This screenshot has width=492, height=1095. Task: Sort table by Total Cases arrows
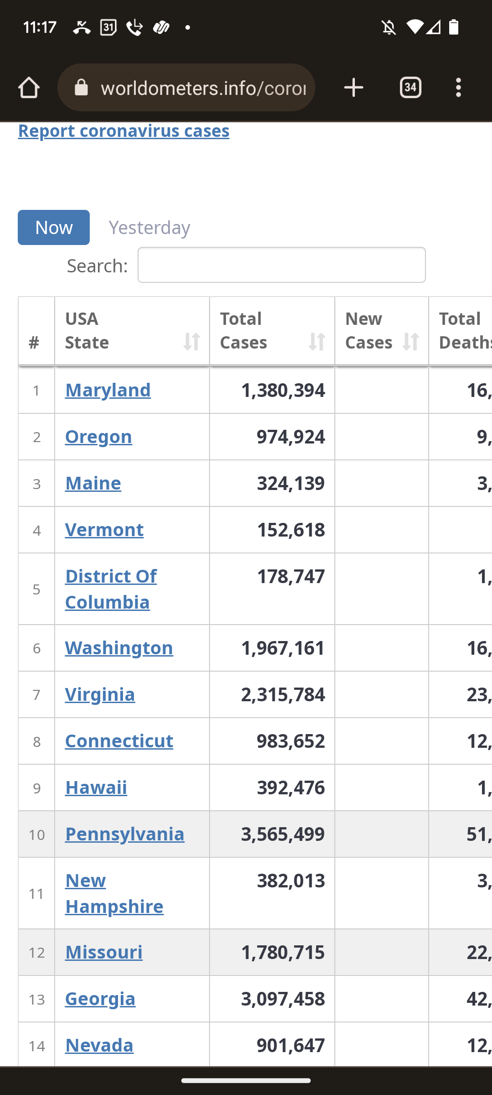[x=317, y=342]
